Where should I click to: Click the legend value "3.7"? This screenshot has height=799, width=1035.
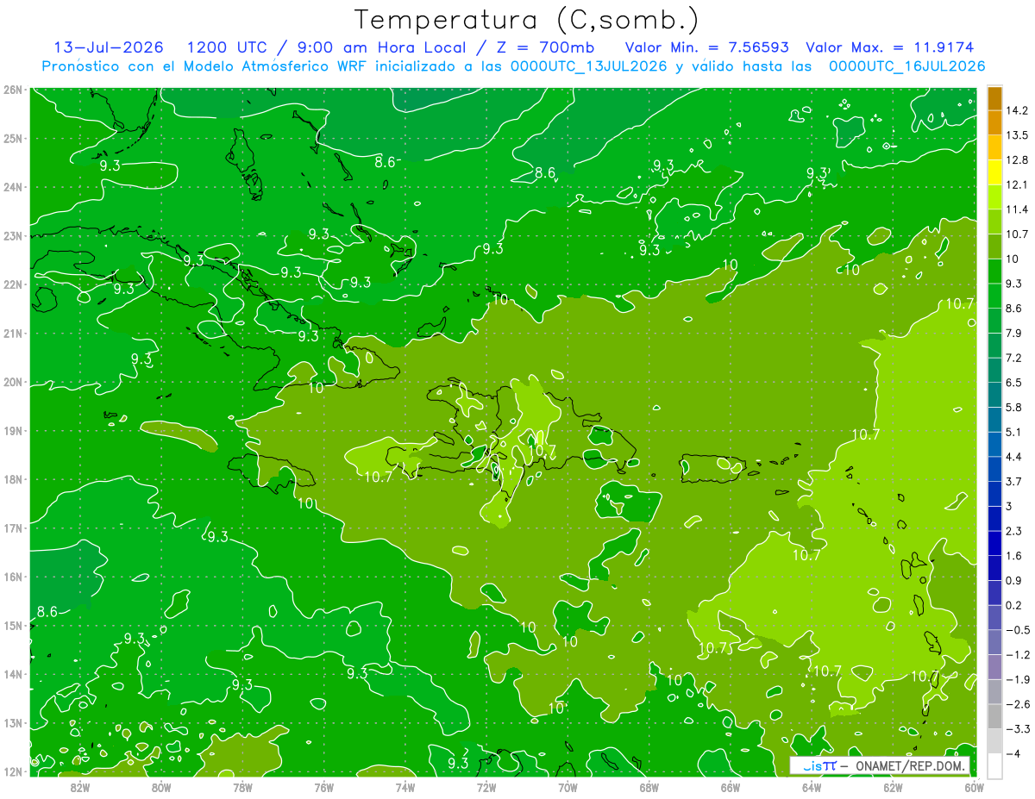pyautogui.click(x=1014, y=481)
